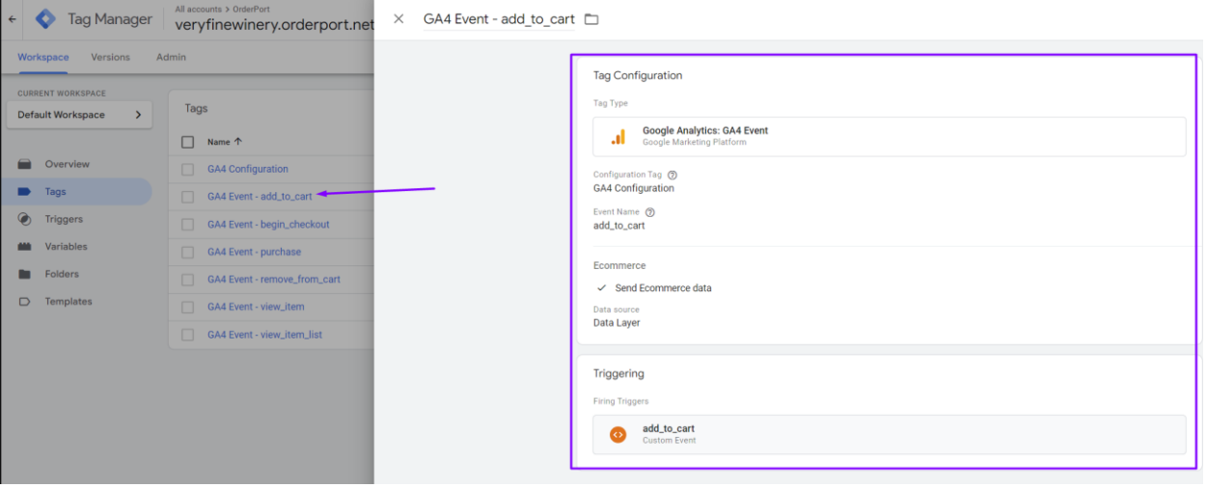Open the GA4 Event - remove_from_cart tag link
1207x488 pixels.
274,280
